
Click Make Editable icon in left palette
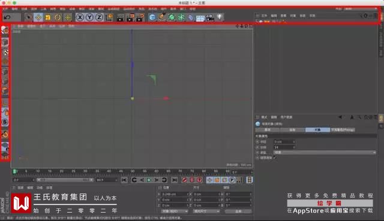pyautogui.click(x=5, y=31)
